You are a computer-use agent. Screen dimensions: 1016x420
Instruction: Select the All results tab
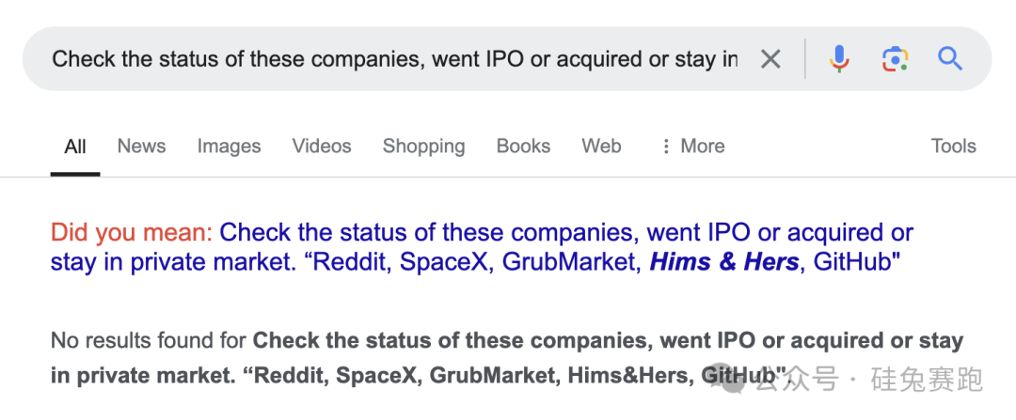click(x=75, y=147)
